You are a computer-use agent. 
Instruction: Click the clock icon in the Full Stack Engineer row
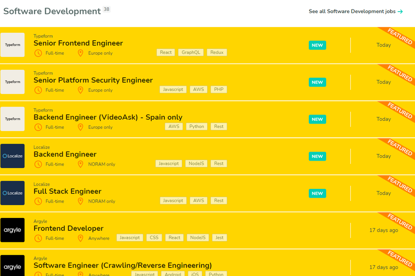tap(38, 201)
